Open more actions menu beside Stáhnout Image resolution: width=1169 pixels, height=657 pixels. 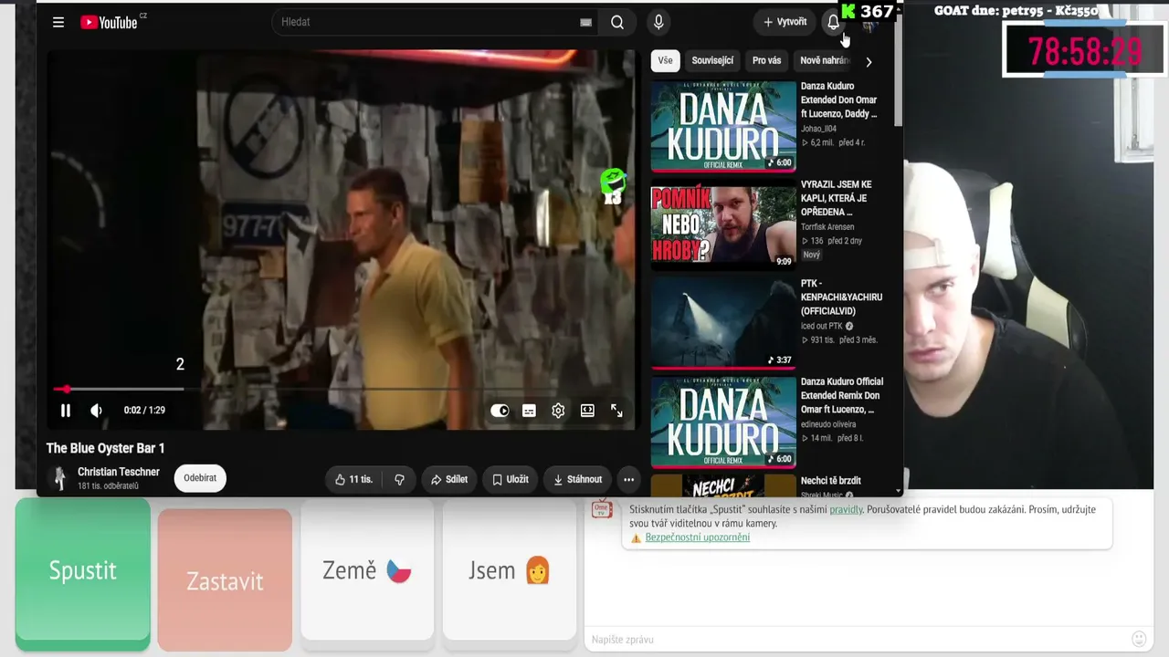click(628, 479)
